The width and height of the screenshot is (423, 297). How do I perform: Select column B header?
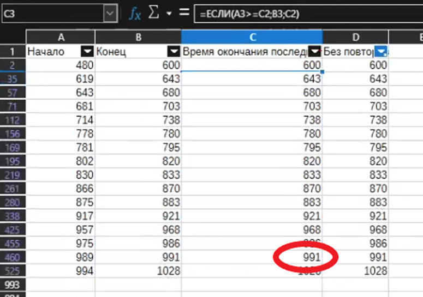point(138,37)
